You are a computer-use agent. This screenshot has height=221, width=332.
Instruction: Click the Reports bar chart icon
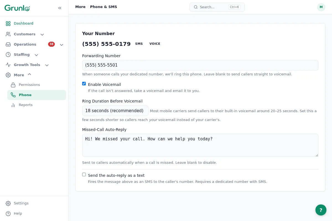click(13, 105)
